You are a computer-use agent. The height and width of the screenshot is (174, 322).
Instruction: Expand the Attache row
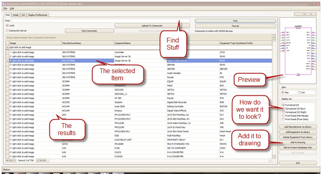(10, 102)
